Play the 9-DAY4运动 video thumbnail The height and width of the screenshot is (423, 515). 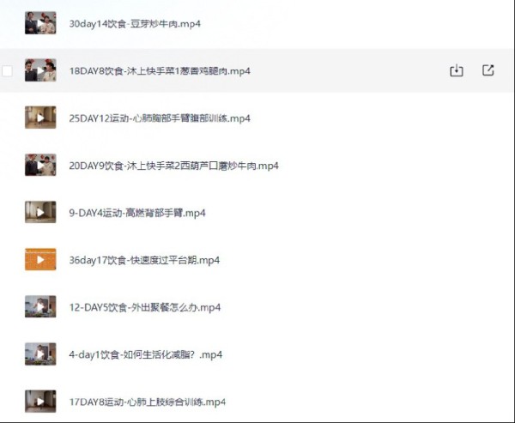[x=40, y=212]
